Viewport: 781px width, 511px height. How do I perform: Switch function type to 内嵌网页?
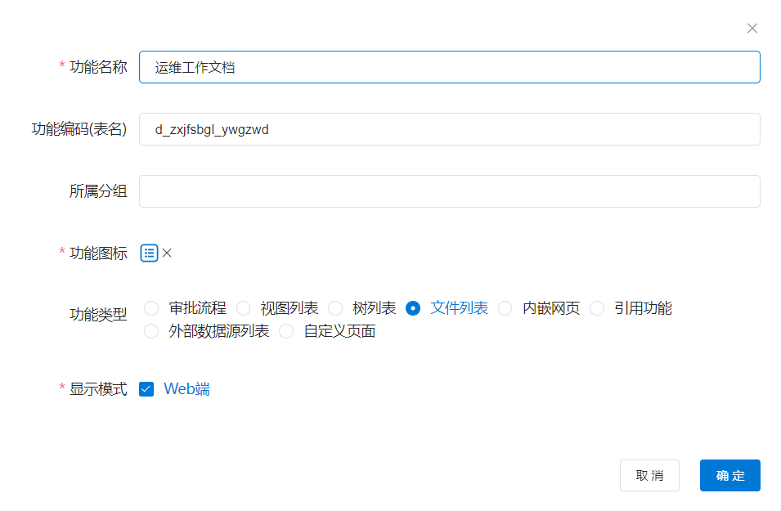click(x=505, y=308)
